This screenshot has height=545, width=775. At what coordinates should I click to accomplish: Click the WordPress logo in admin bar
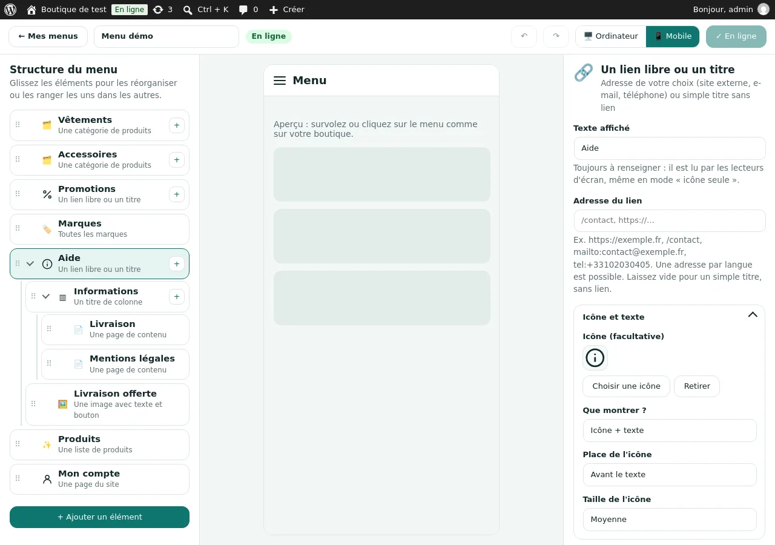click(x=10, y=10)
